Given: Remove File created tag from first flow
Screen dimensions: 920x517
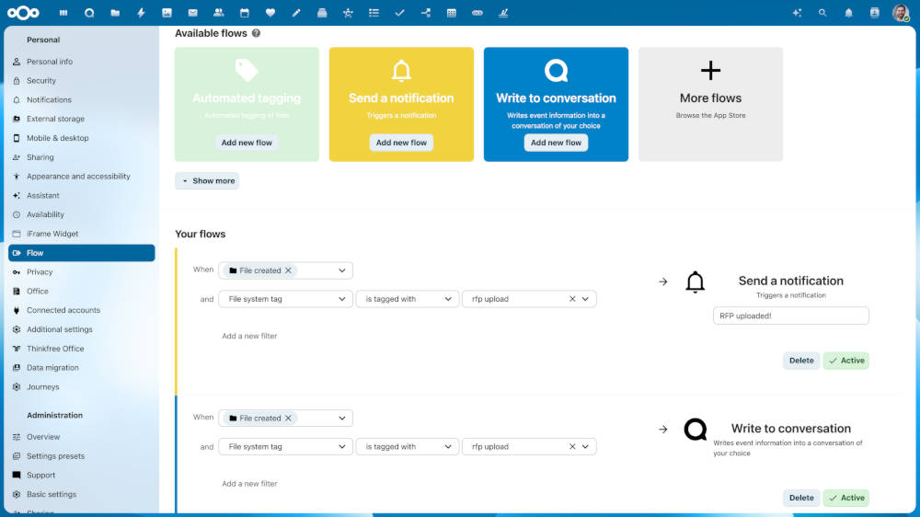Looking at the screenshot, I should click(288, 270).
